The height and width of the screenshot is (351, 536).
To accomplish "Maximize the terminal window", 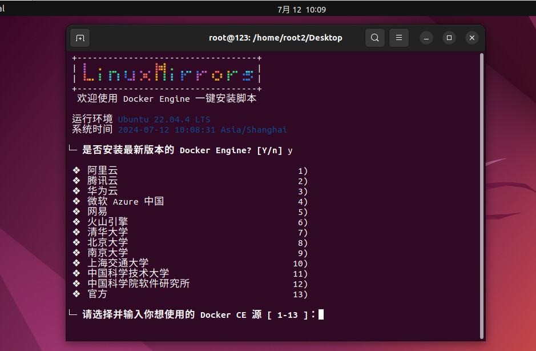I will tap(449, 38).
